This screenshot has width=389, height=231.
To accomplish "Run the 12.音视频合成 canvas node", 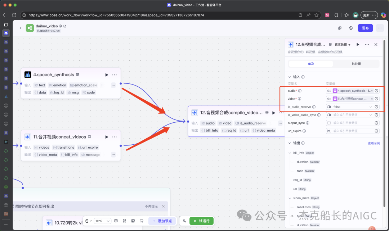I will click(x=274, y=113).
